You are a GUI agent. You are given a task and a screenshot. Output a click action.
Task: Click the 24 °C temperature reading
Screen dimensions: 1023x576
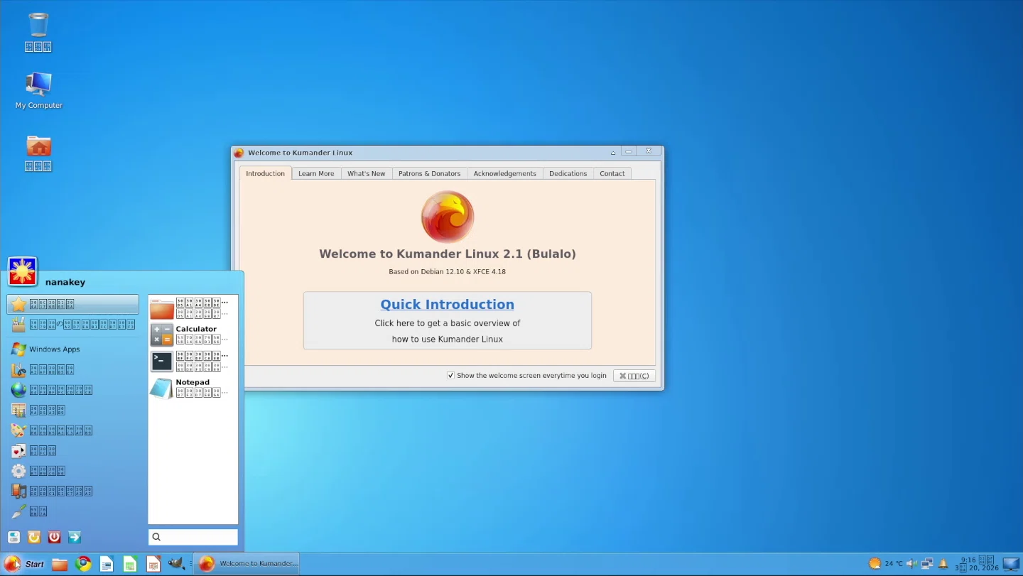tap(894, 564)
